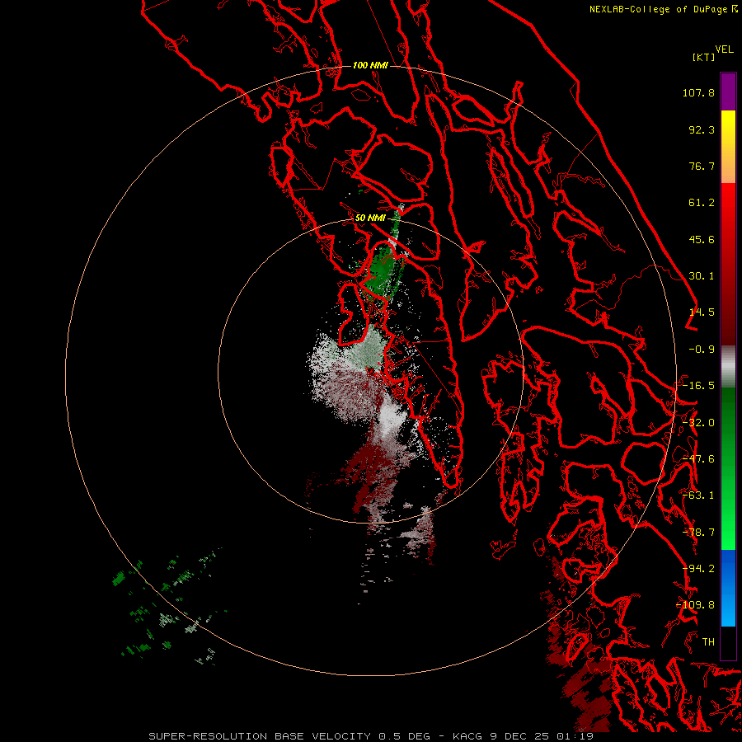Pick the gray near-zero segment of color scale
This screenshot has height=742, width=742.
(x=728, y=367)
